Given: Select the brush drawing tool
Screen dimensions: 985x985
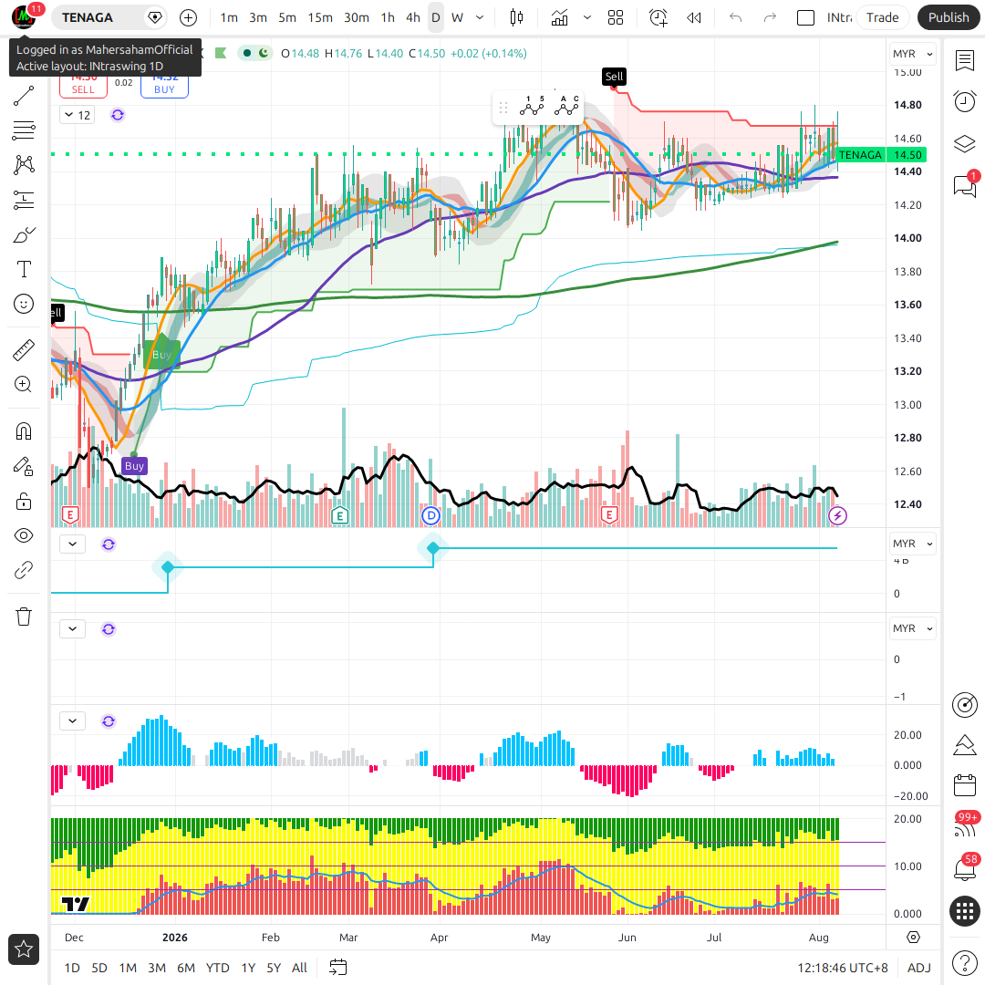Looking at the screenshot, I should coord(24,235).
